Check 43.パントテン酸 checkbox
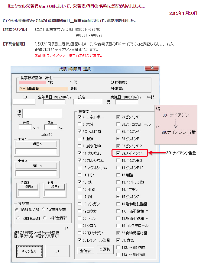The image size is (201, 266). [118, 182]
